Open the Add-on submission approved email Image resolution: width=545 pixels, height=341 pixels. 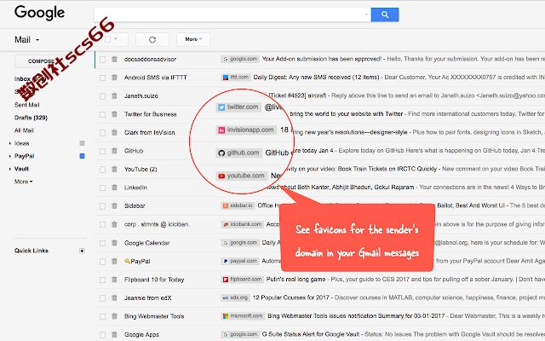pyautogui.click(x=320, y=59)
